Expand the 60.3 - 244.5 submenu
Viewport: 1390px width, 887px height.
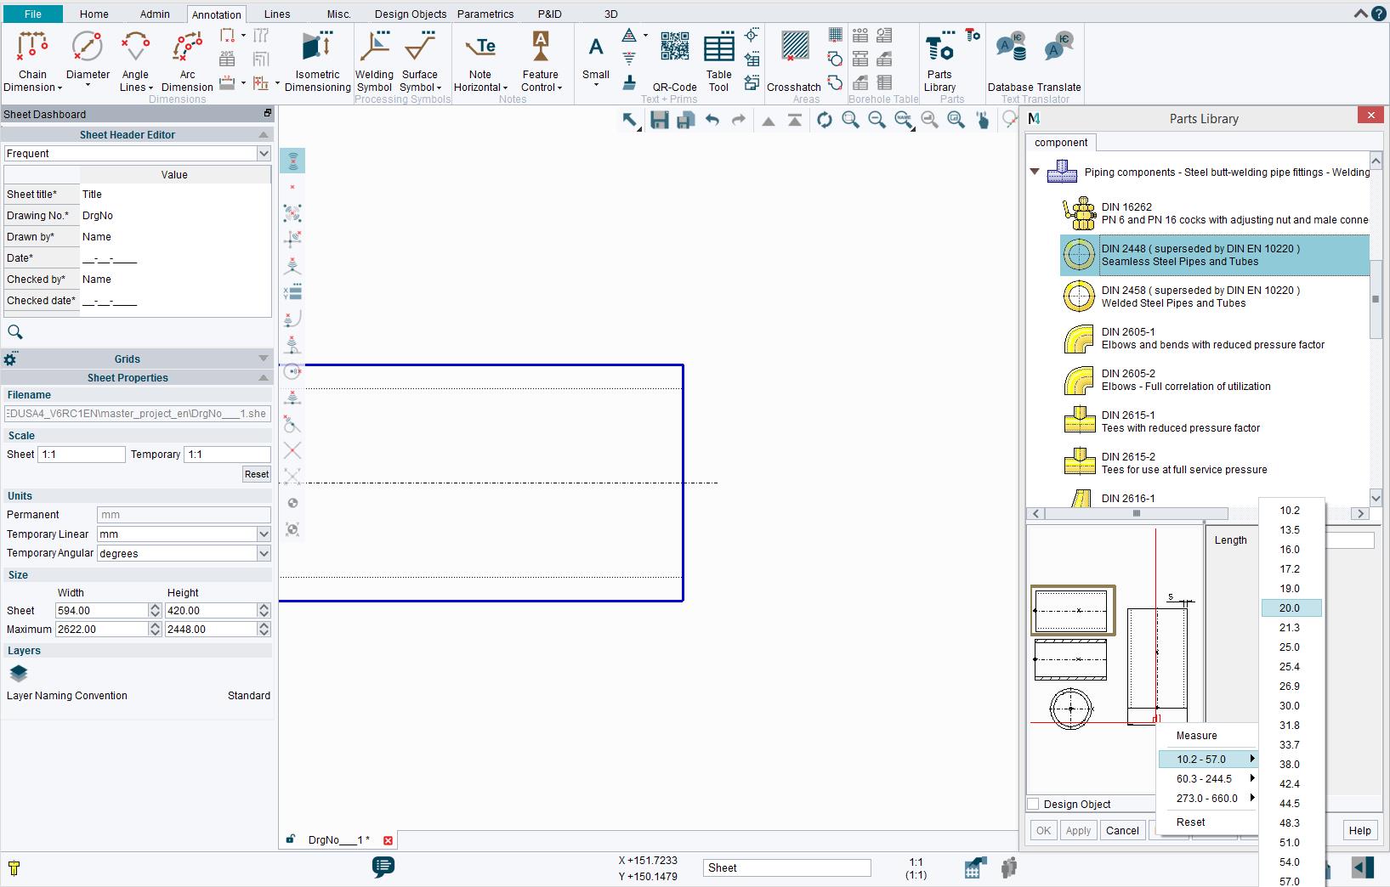click(x=1207, y=778)
